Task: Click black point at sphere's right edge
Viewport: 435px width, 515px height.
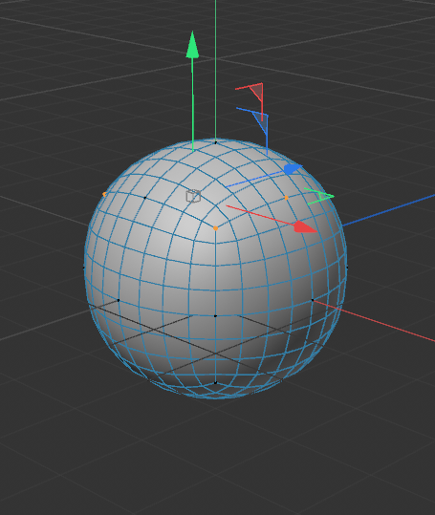Action: pos(347,268)
